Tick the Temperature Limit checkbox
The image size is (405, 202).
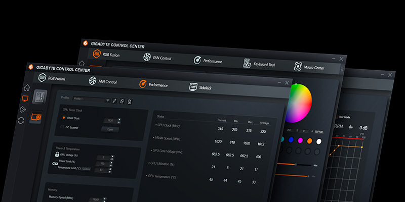click(56, 167)
